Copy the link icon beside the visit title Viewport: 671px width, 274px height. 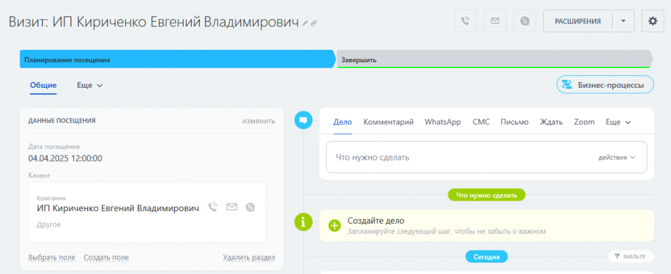(314, 23)
